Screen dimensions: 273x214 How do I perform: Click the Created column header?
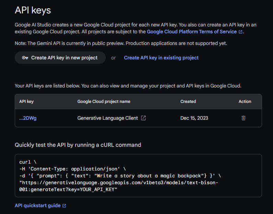point(188,102)
